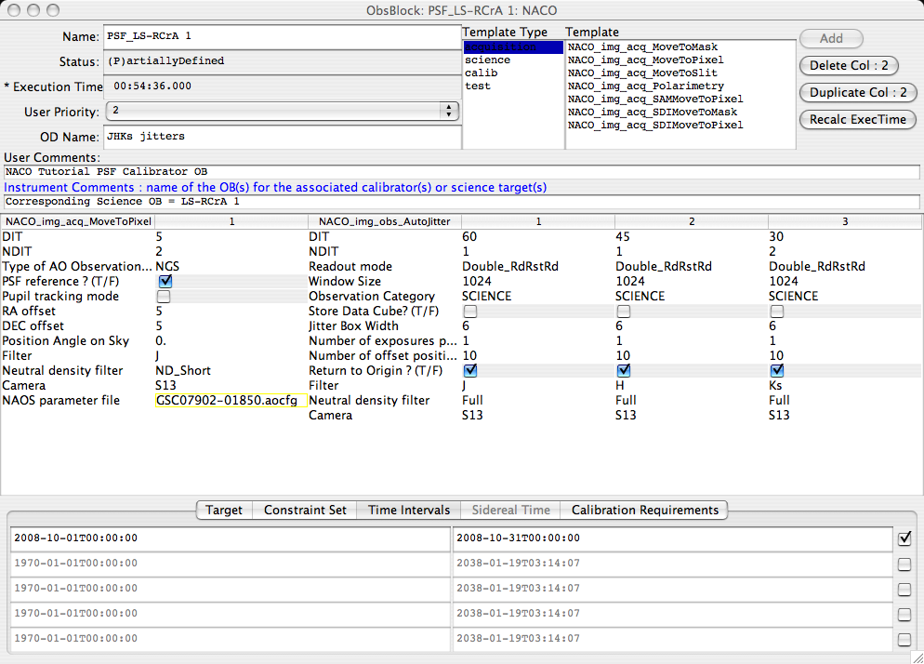Image resolution: width=924 pixels, height=664 pixels.
Task: Click the NAOS parameter file field
Action: [231, 401]
